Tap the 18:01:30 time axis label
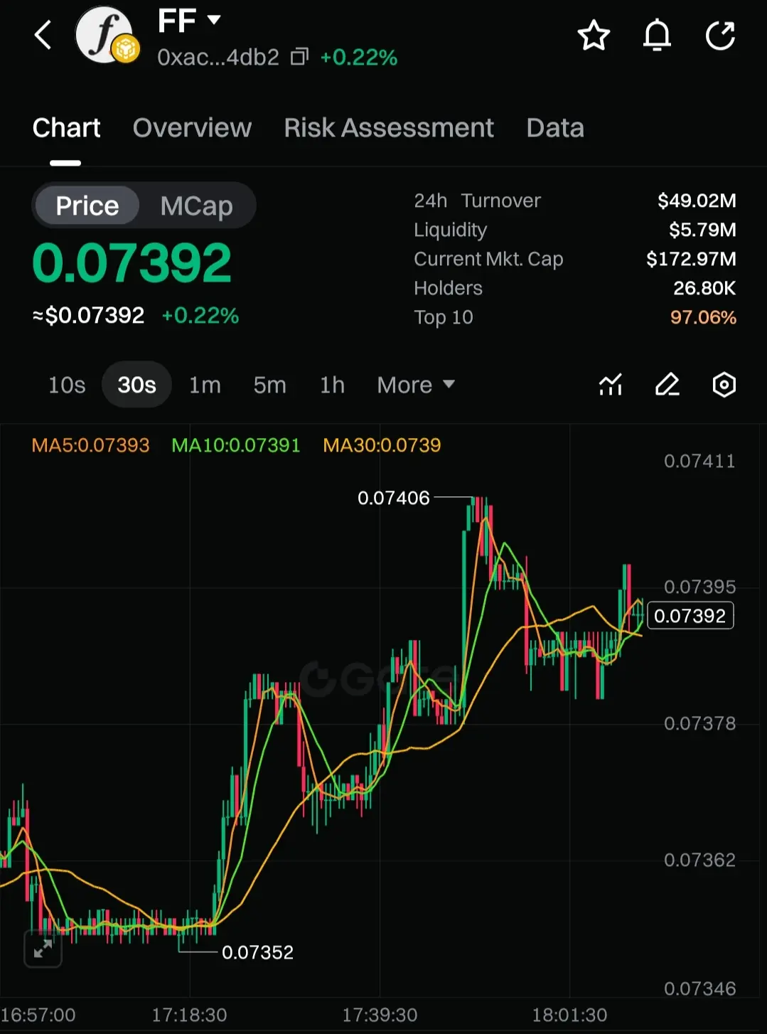 pos(569,1015)
